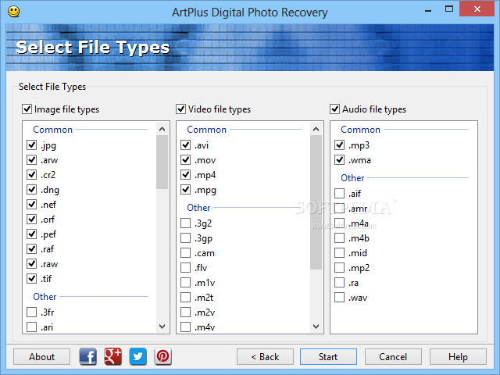Screen dimensions: 500x375
Task: Click the Twitter bird icon
Action: [x=137, y=356]
